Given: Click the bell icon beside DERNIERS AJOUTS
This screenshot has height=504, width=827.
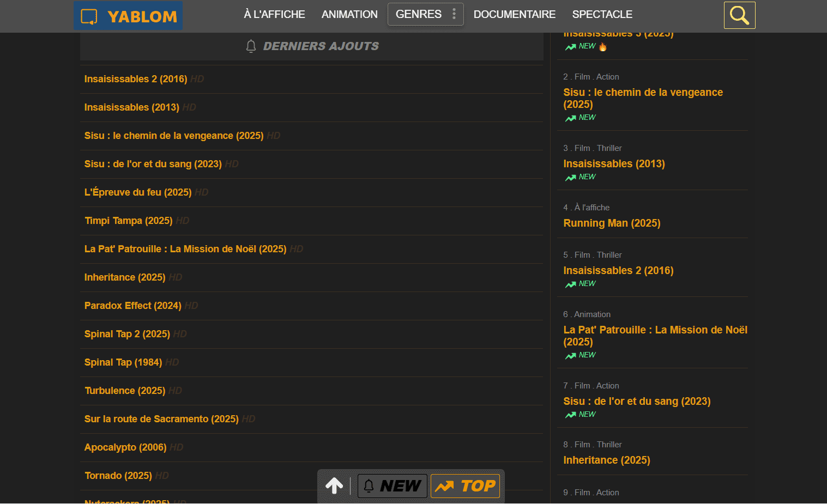Looking at the screenshot, I should pos(251,46).
